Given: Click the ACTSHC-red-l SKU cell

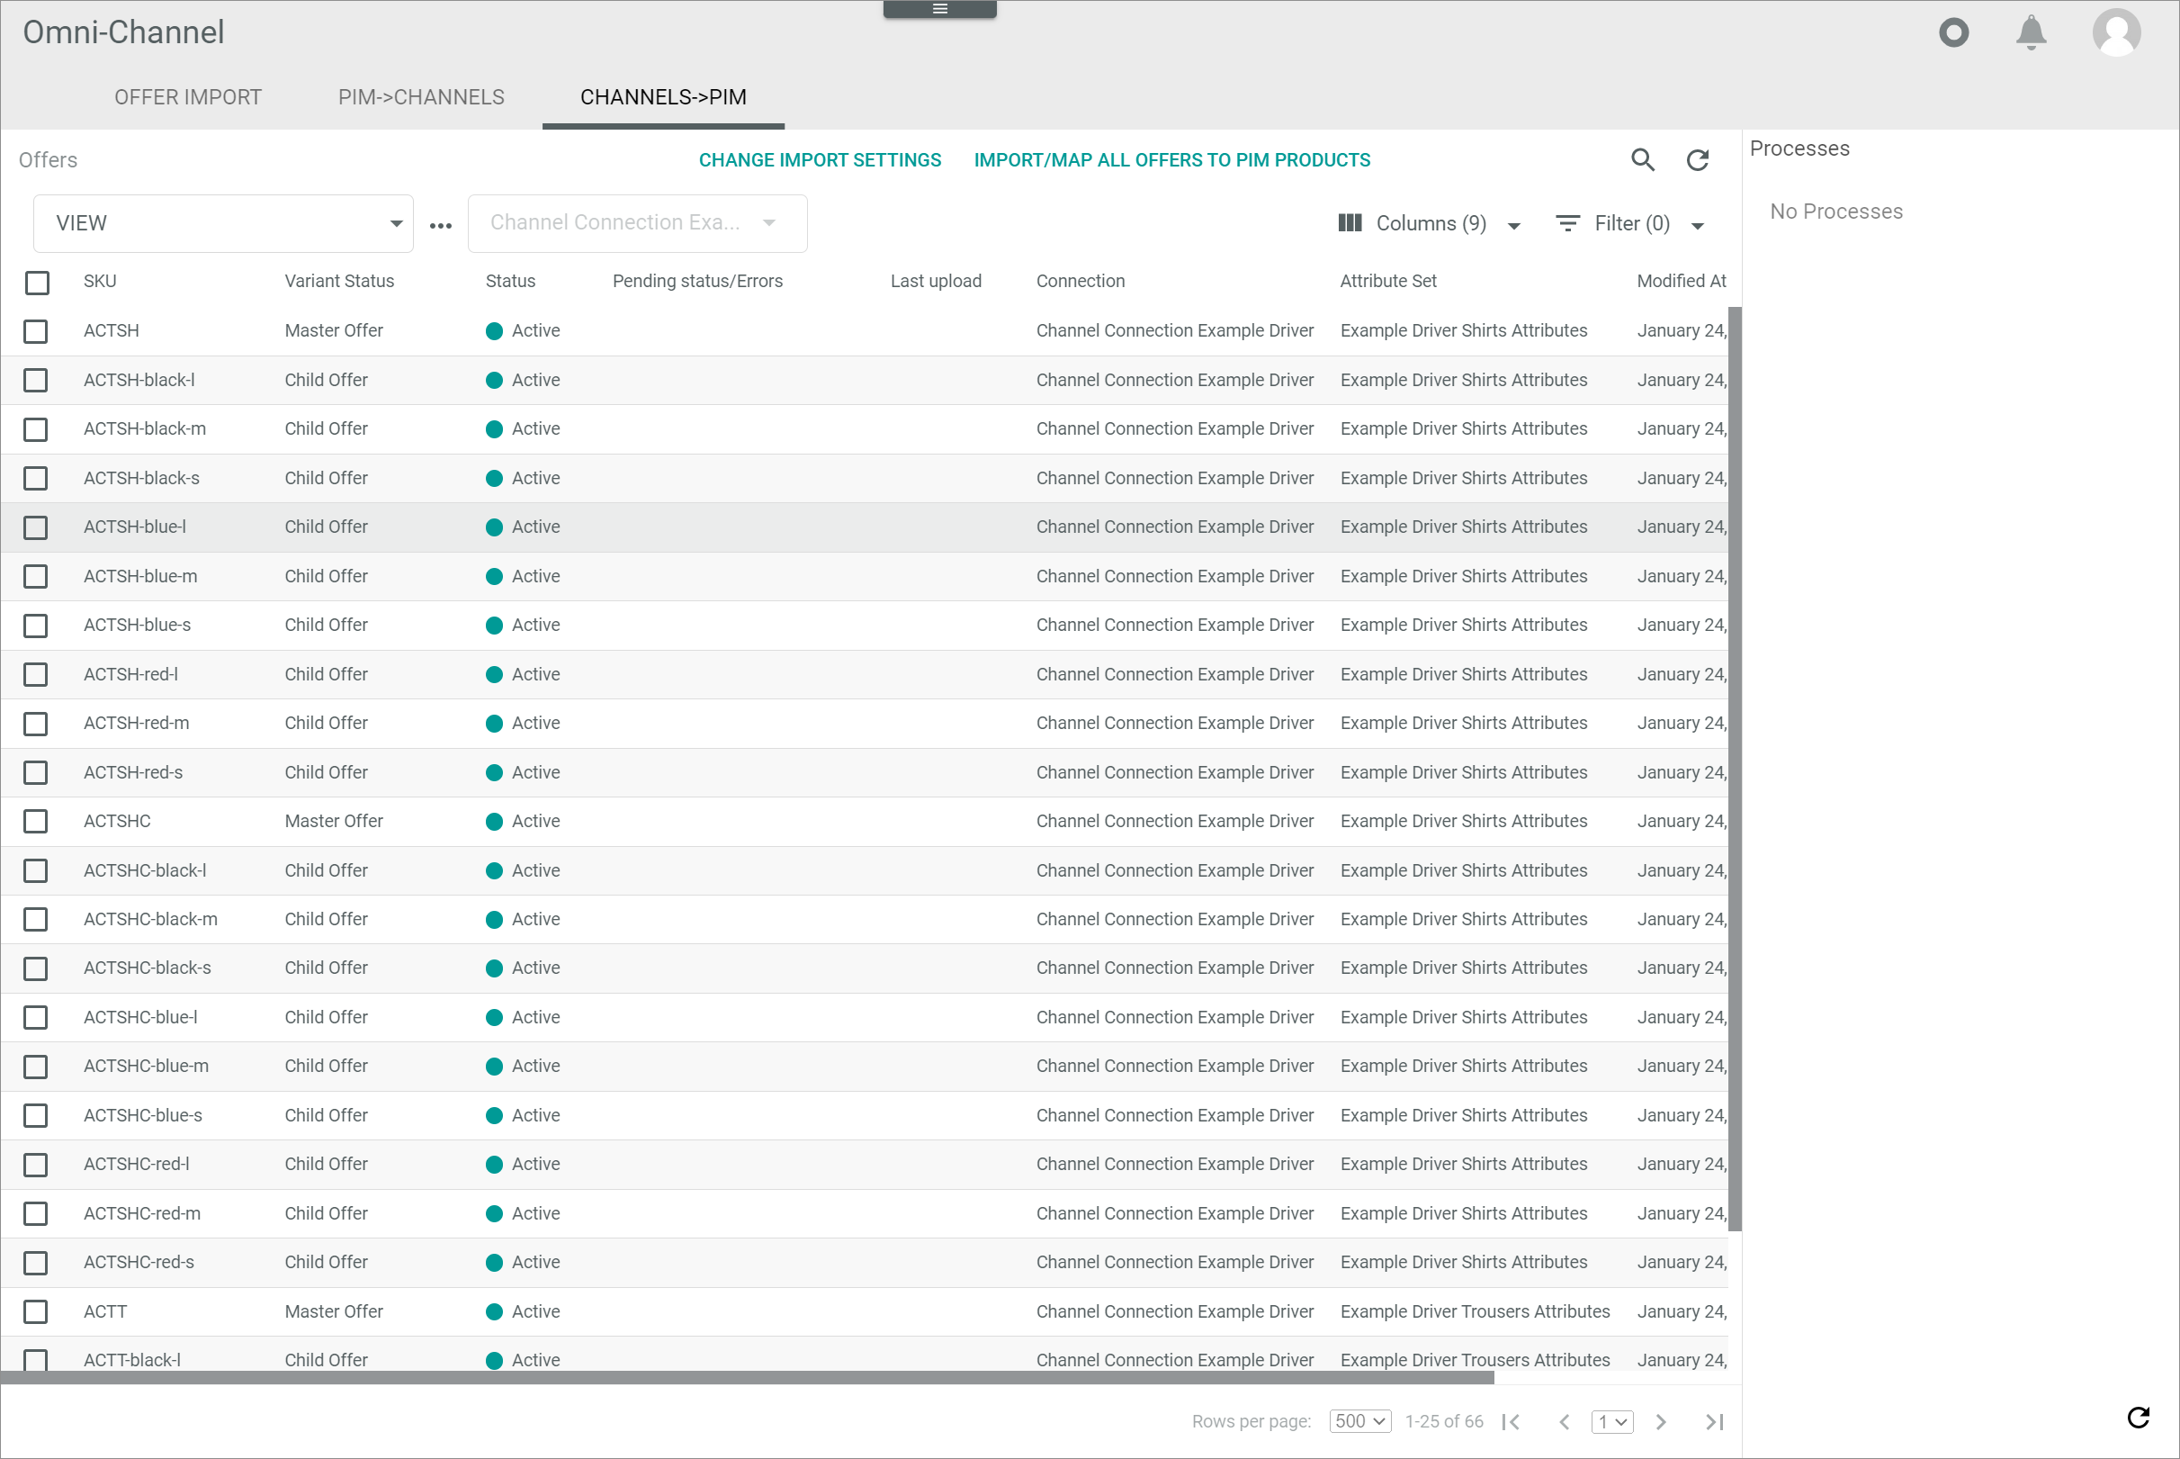Looking at the screenshot, I should click(136, 1164).
